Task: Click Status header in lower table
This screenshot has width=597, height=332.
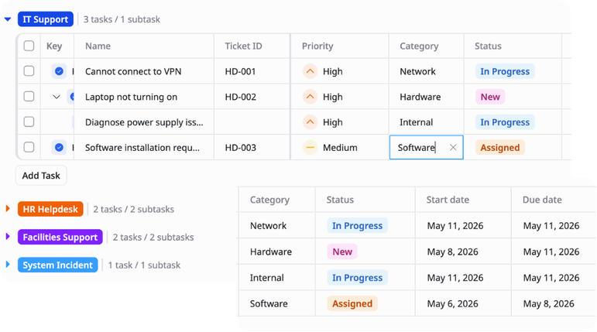Action: point(340,200)
